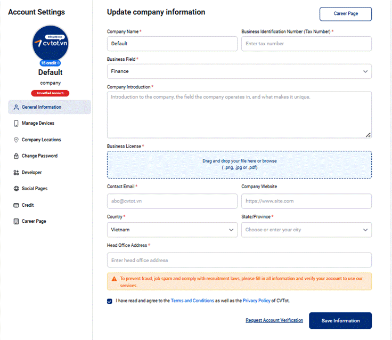Click the Career Page building icon

[x=16, y=221]
